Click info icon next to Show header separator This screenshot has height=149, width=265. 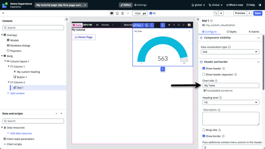236,74
